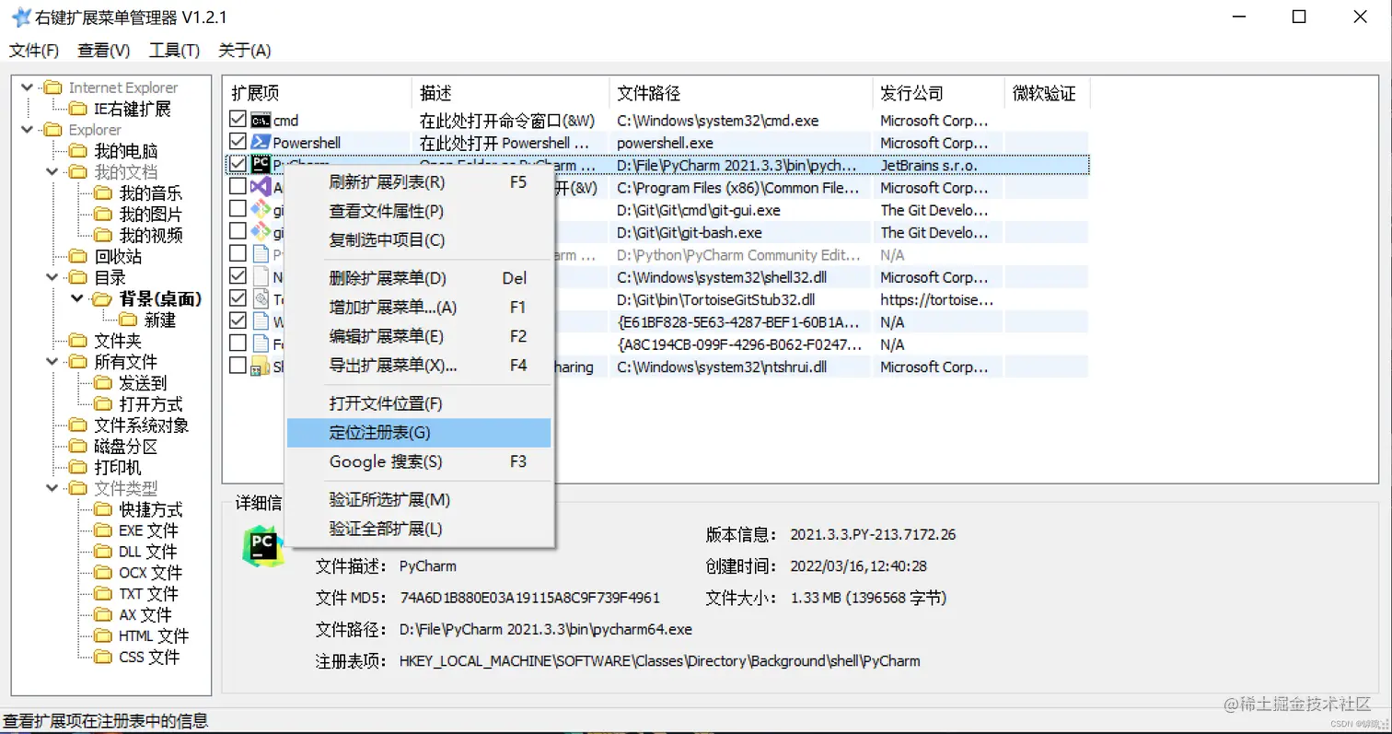Click the folder icon next to 文件夹
This screenshot has height=734, width=1392.
point(78,342)
